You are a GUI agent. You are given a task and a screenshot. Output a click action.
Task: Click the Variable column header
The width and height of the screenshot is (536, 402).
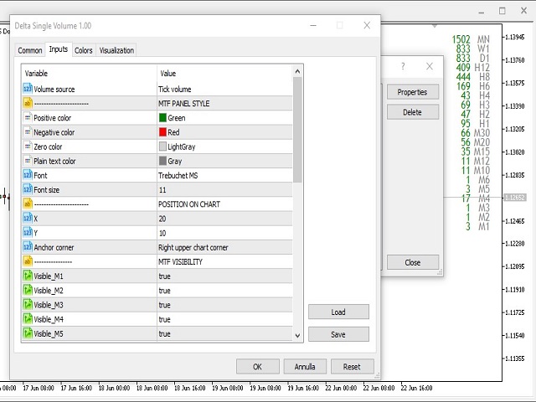click(36, 73)
